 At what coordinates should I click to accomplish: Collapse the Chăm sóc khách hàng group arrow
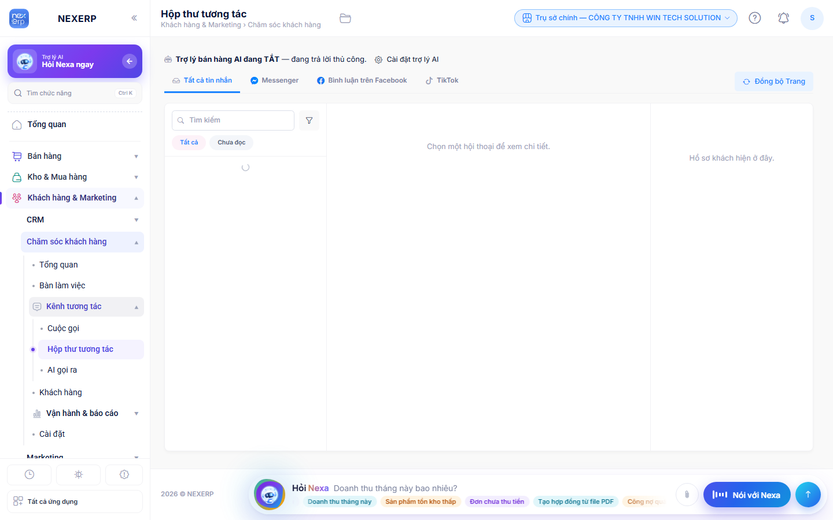coord(137,242)
